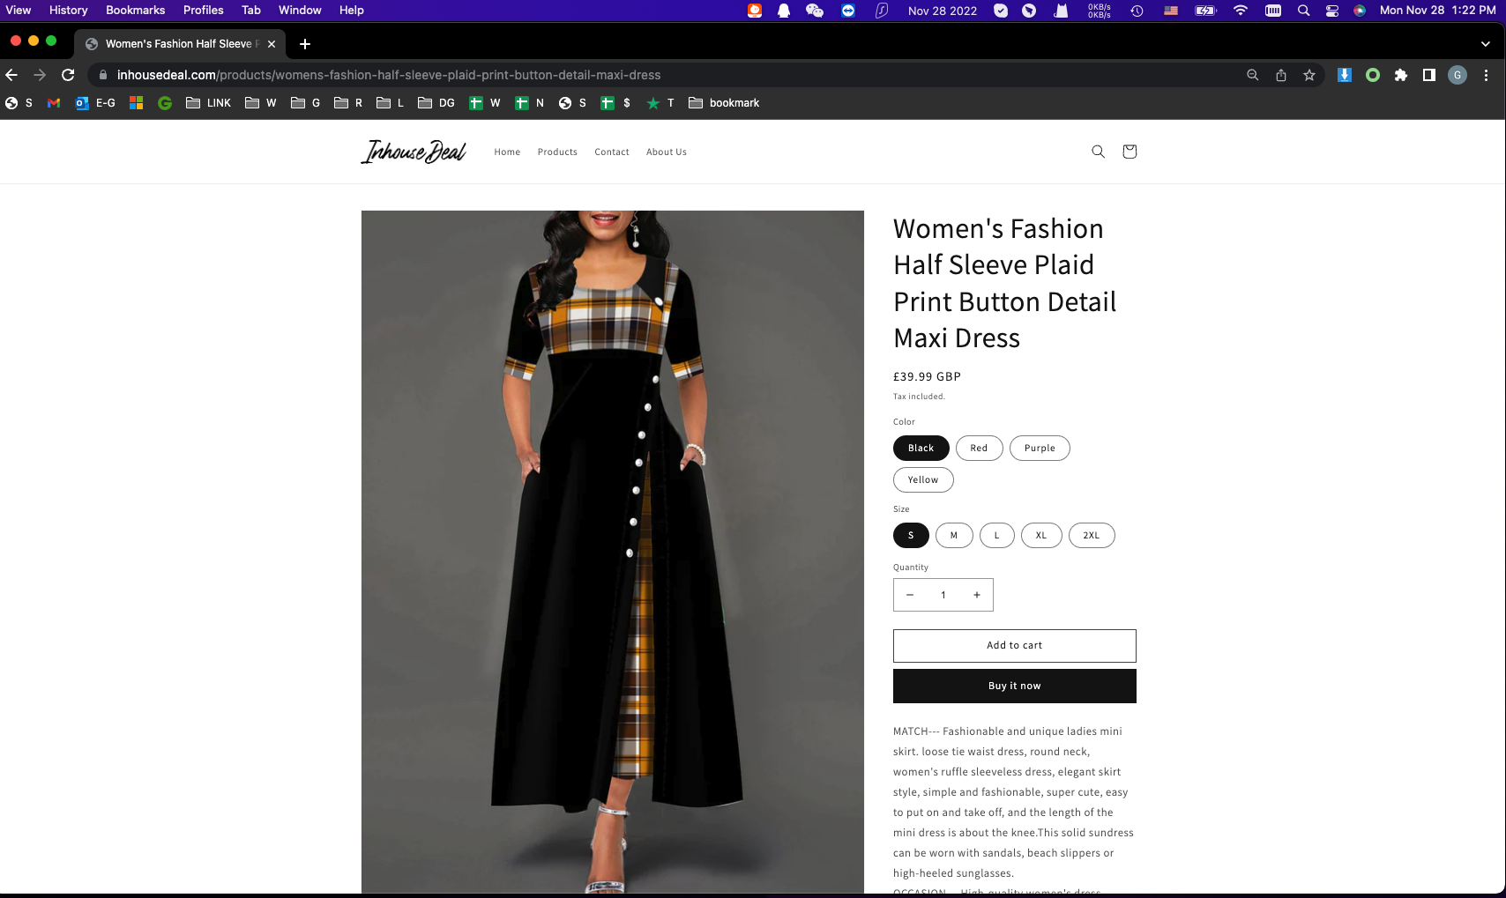Increase quantity with plus button
Screen dimensions: 1506x898
point(977,595)
